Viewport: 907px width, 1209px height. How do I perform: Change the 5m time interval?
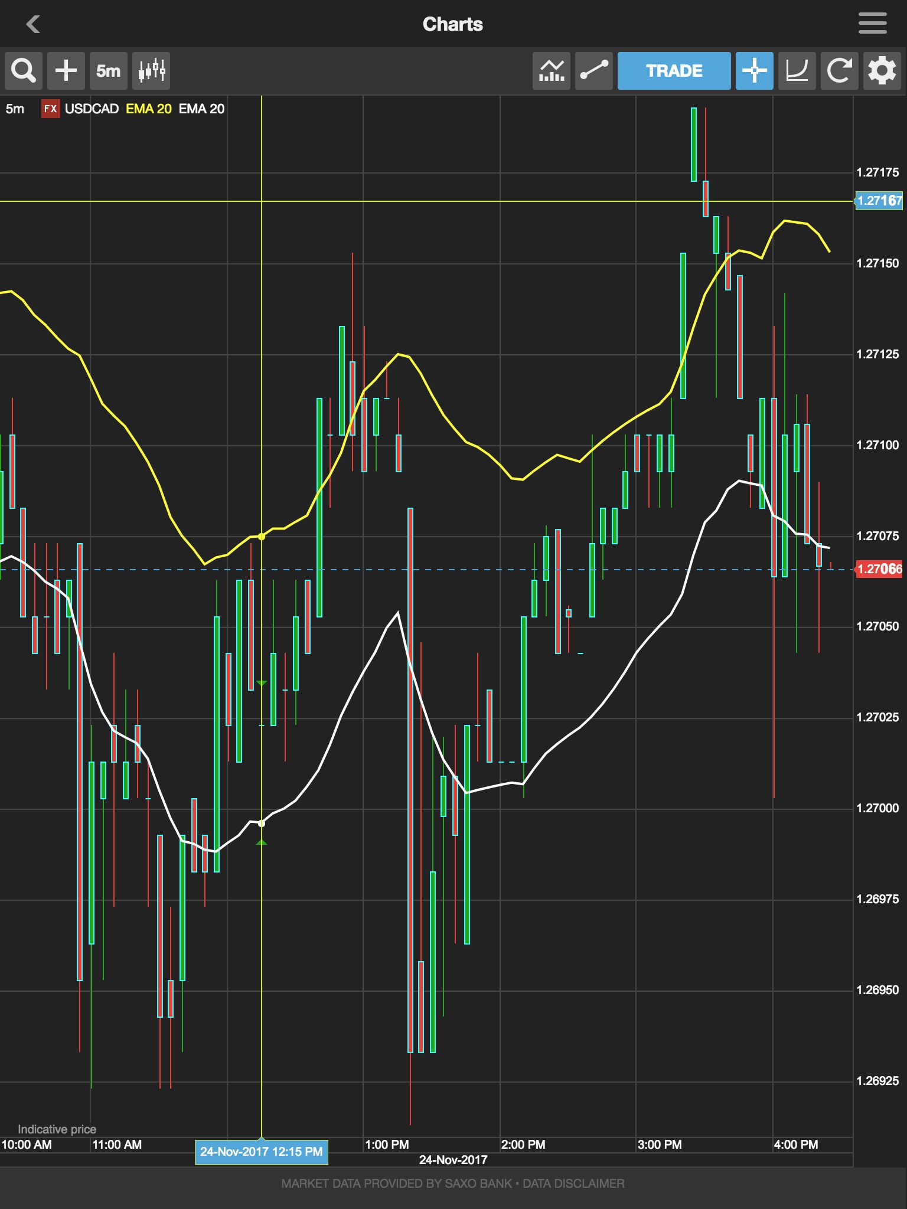[109, 71]
